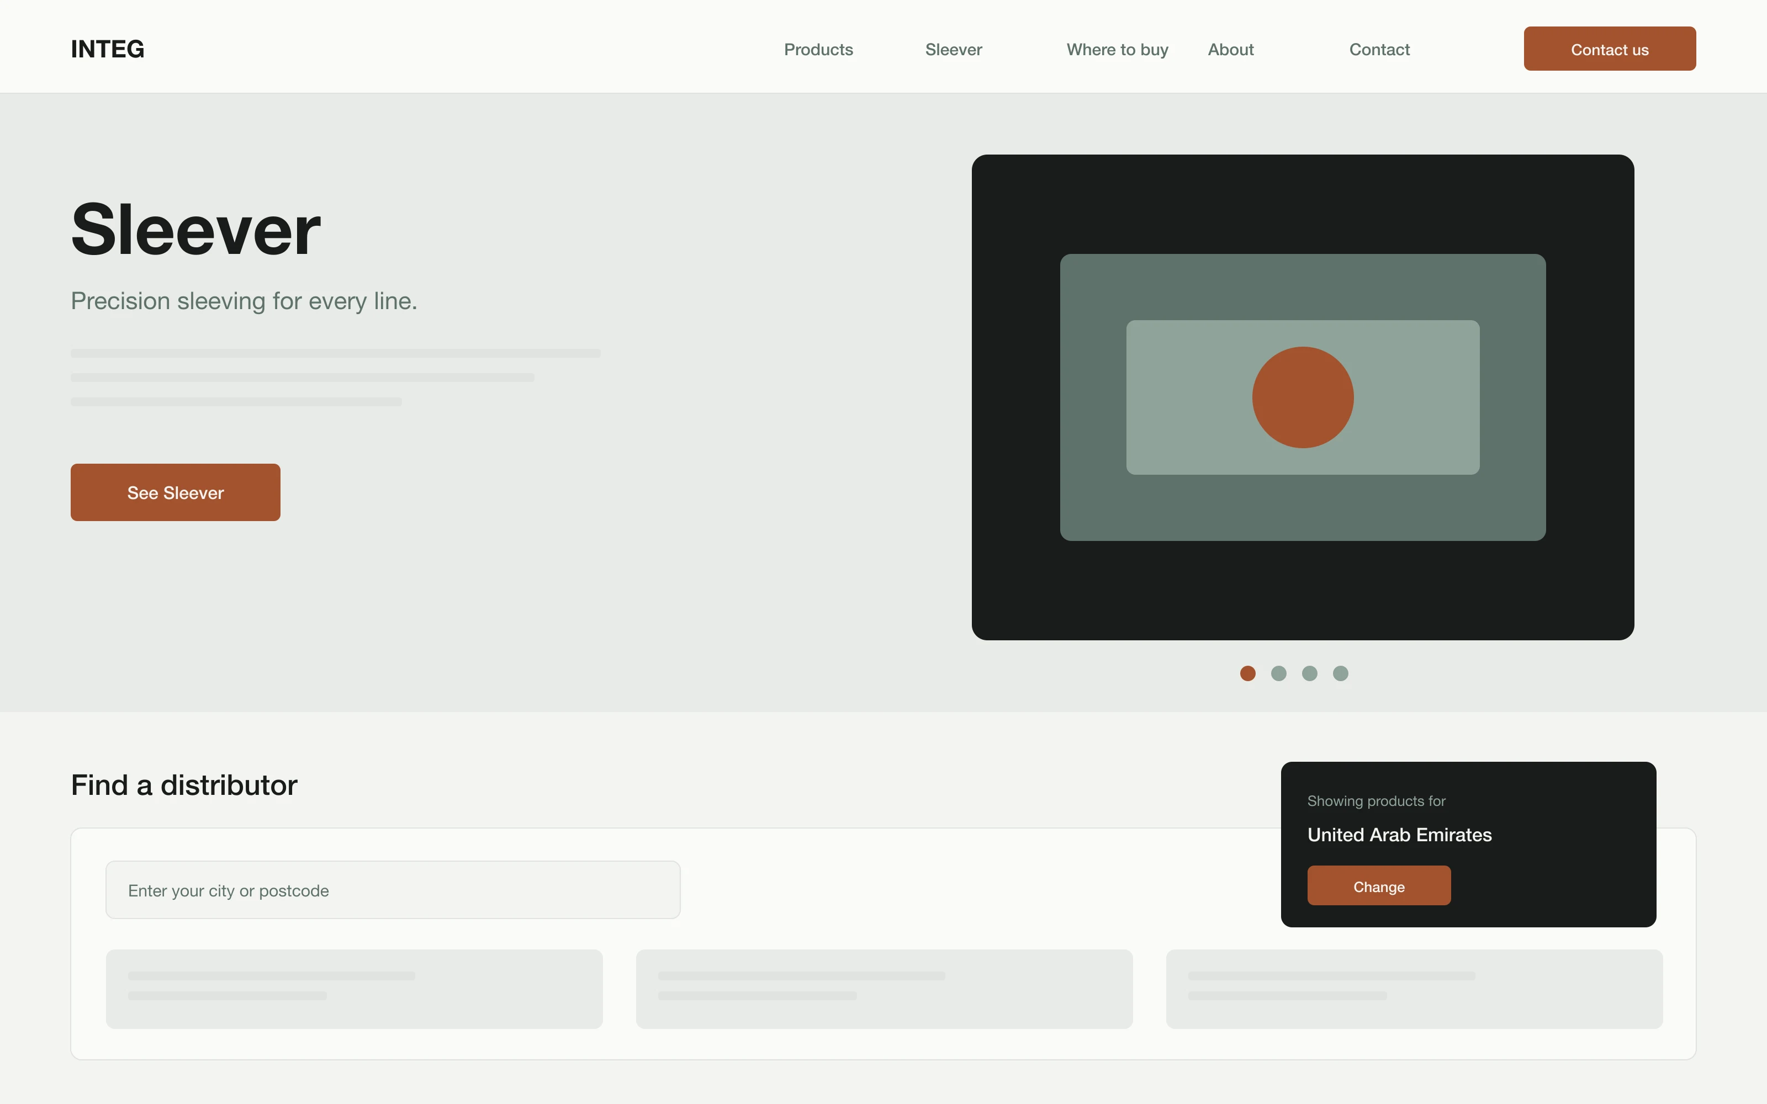Select the third carousel dot

tap(1310, 673)
